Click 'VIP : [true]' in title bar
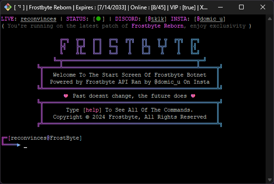 pos(183,7)
